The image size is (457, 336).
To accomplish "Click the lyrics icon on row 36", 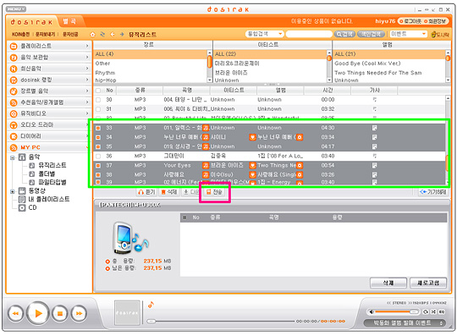I will coord(375,156).
